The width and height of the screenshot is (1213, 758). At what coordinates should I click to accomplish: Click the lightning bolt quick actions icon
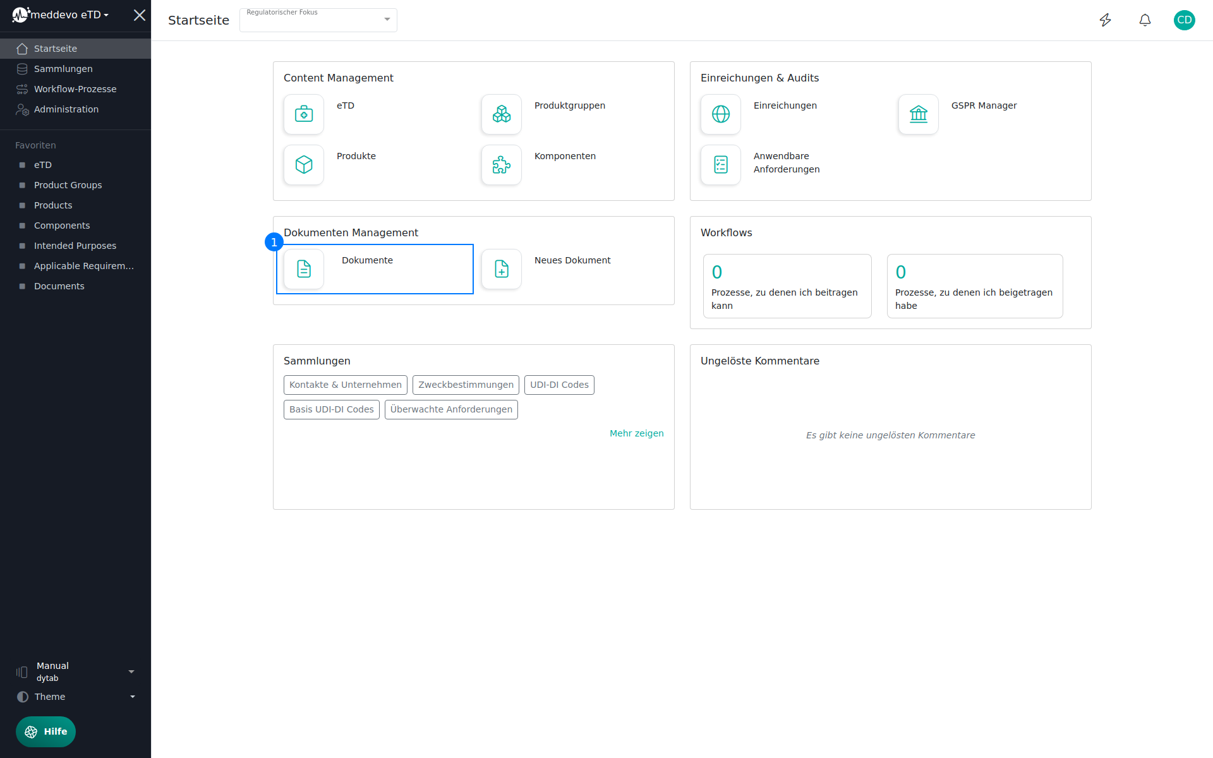tap(1106, 20)
